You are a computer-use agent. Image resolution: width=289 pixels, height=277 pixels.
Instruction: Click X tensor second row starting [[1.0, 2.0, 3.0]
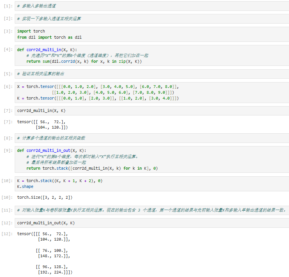pos(113,93)
